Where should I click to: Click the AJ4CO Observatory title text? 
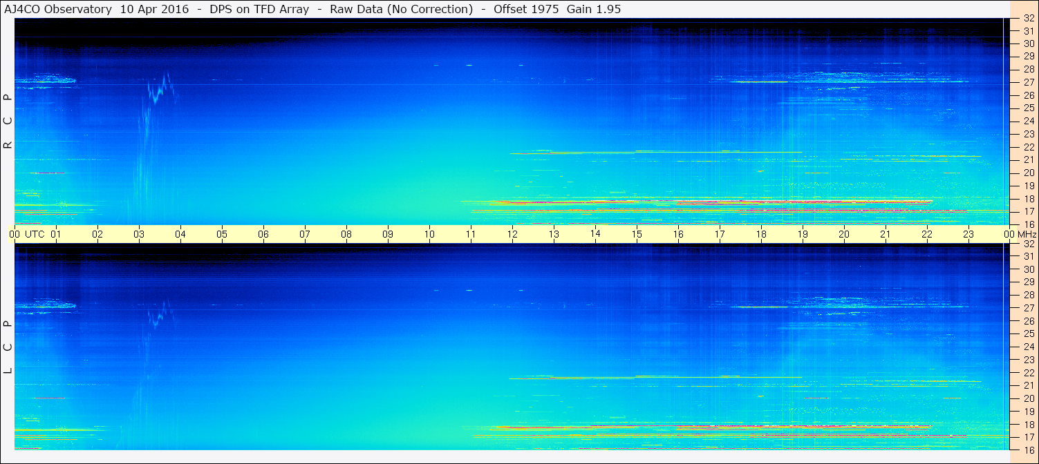[x=58, y=9]
